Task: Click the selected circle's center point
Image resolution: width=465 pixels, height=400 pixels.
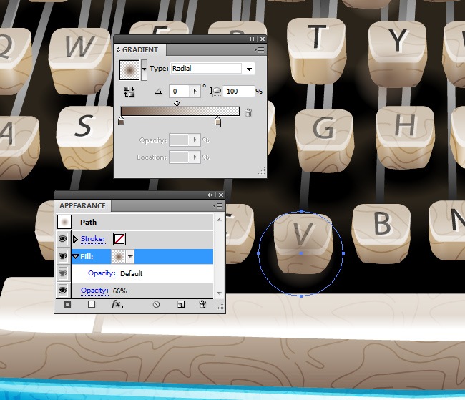Action: click(301, 253)
